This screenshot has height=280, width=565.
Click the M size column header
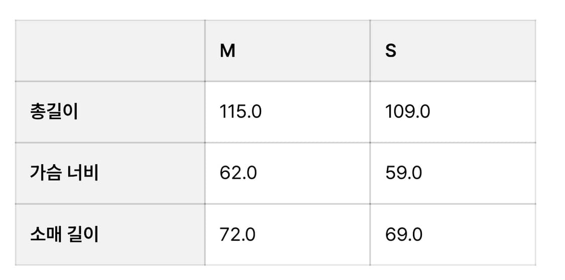[228, 51]
